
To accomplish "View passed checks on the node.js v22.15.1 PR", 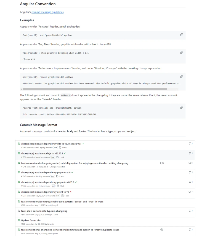I will (x=65, y=153).
